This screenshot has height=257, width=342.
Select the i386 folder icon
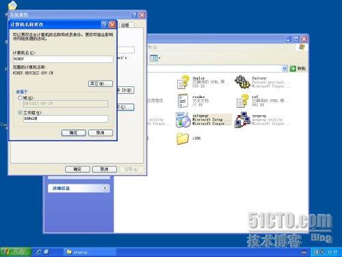coord(183,138)
